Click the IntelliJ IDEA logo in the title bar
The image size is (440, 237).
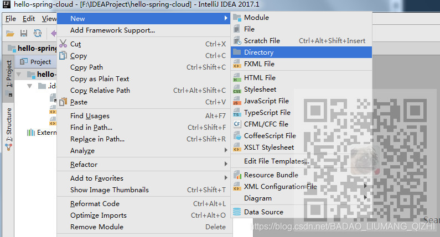[6, 4]
